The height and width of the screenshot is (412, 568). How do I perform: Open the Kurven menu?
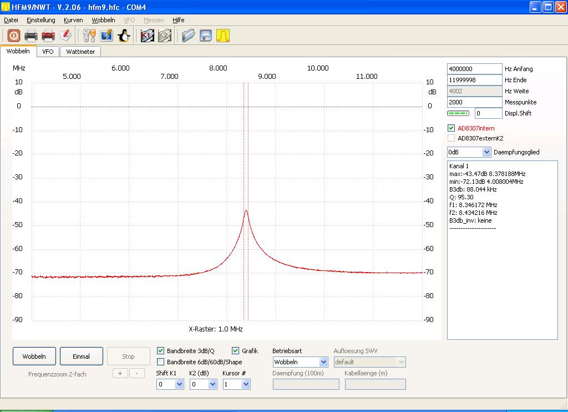coord(73,20)
